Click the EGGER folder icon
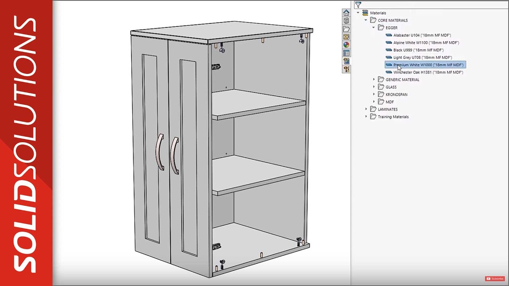 [381, 28]
